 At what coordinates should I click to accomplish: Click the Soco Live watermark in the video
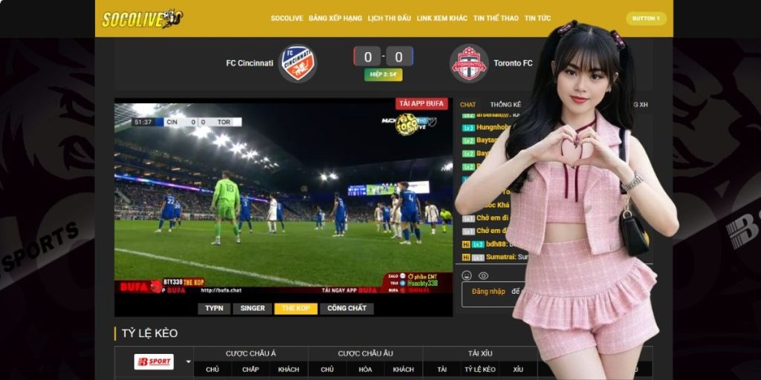[407, 123]
